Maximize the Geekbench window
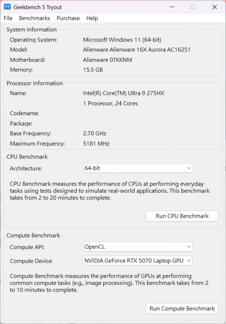 tap(193, 7)
